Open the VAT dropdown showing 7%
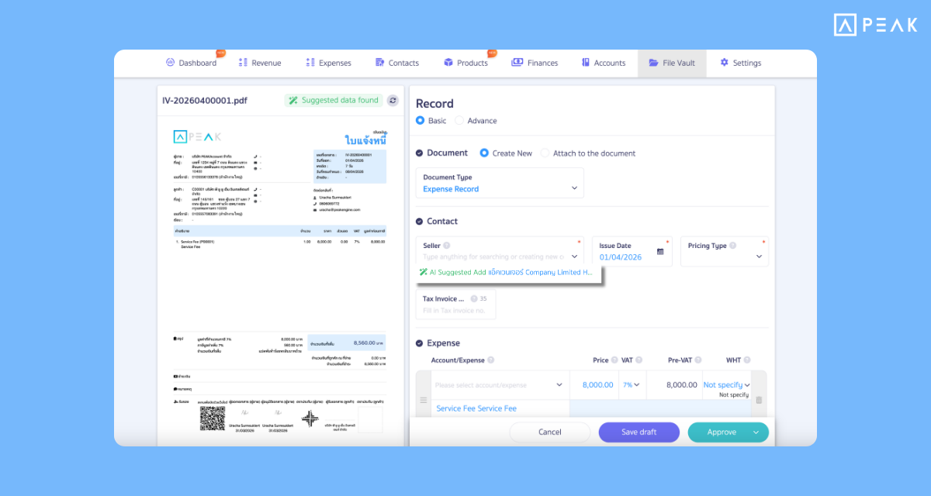This screenshot has height=496, width=931. coord(630,384)
